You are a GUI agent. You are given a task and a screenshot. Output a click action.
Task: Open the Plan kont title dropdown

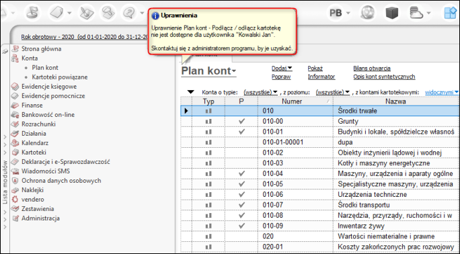208,71
